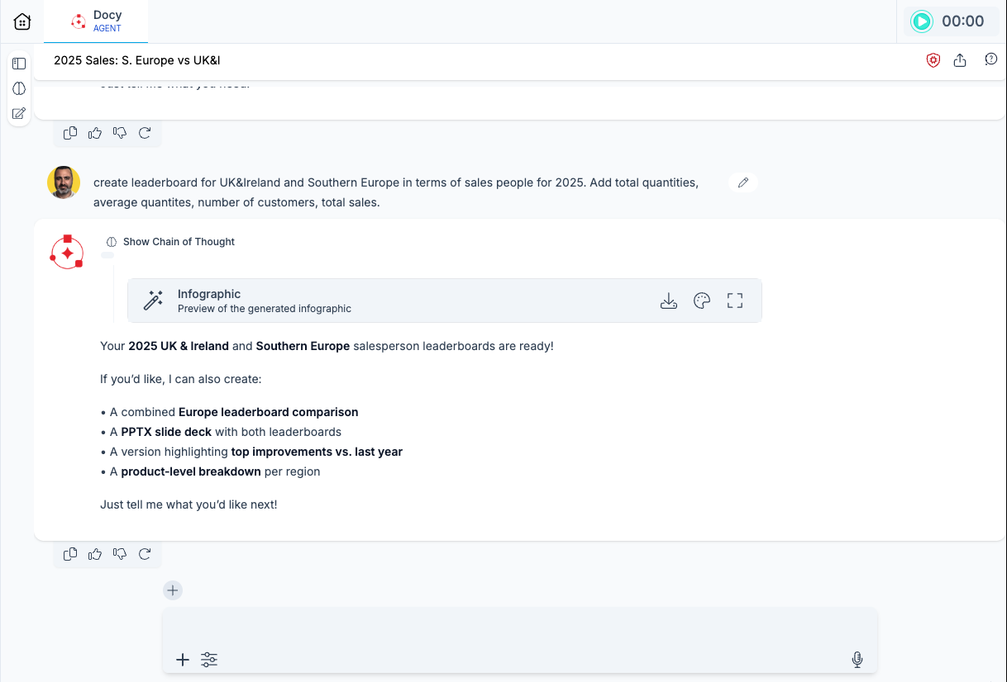Image resolution: width=1007 pixels, height=682 pixels.
Task: Expand infographic to fullscreen
Action: pos(735,301)
